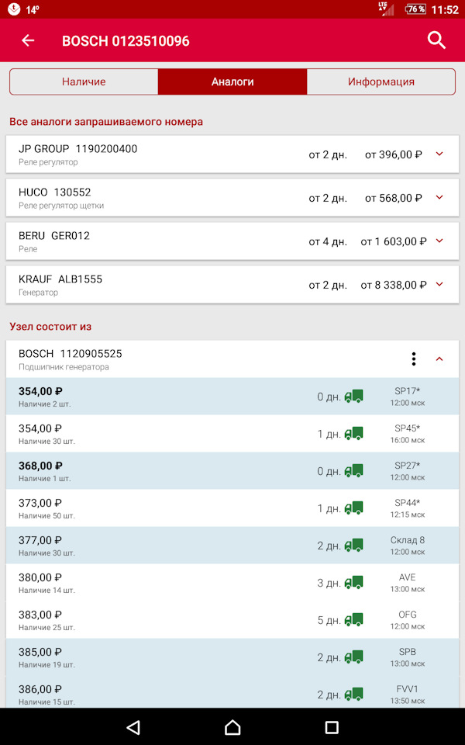465x745 pixels.
Task: Tap the back arrow in header
Action: point(28,40)
